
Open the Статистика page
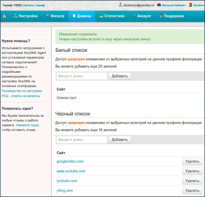click(112, 16)
